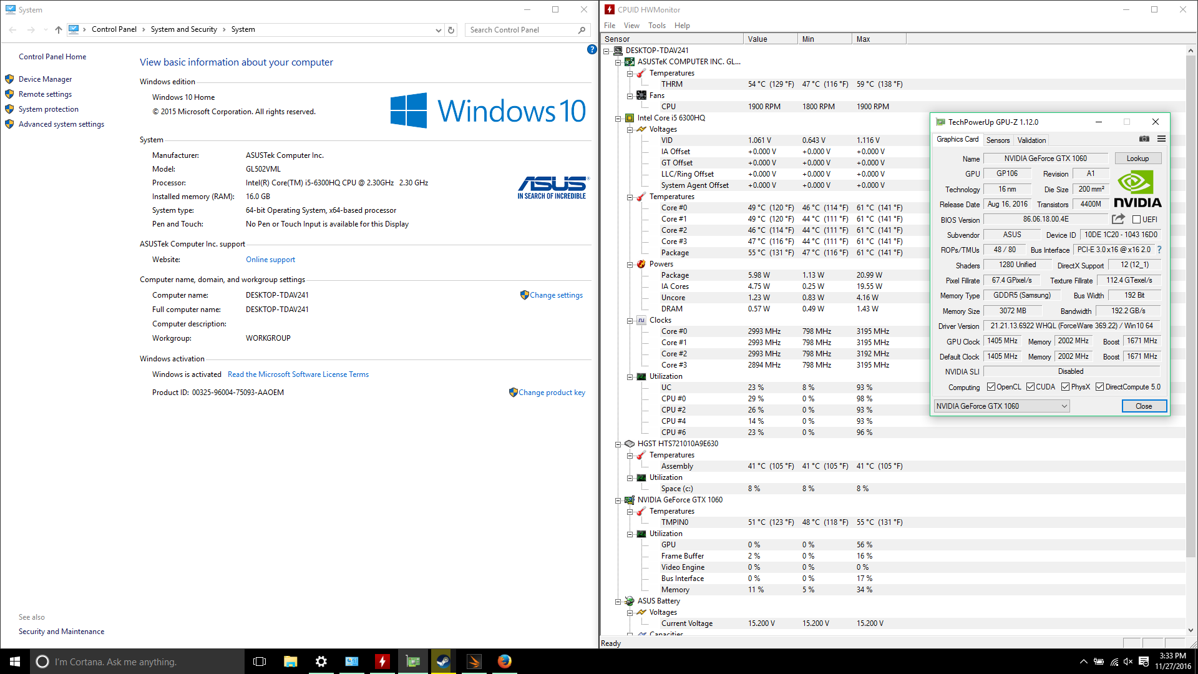Open the View menu in HWMonitor
This screenshot has width=1198, height=674.
coord(631,26)
